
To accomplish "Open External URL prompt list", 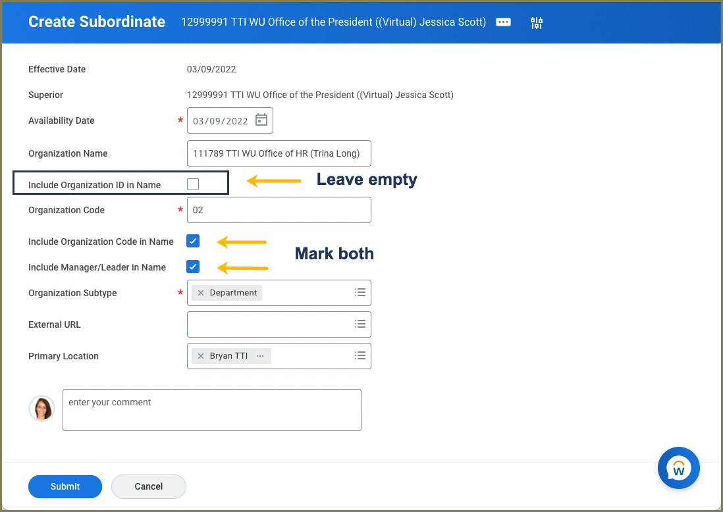I will coord(360,324).
